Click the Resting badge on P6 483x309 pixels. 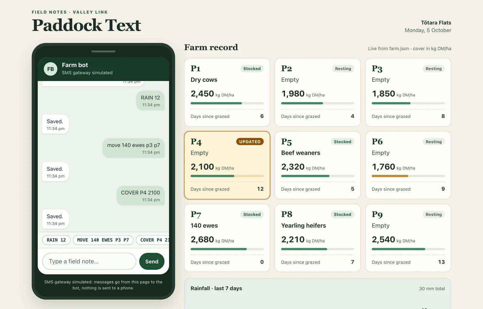(434, 142)
